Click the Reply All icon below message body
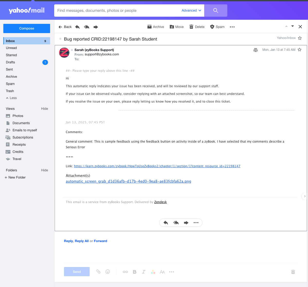The image size is (308, 287). coord(176,223)
